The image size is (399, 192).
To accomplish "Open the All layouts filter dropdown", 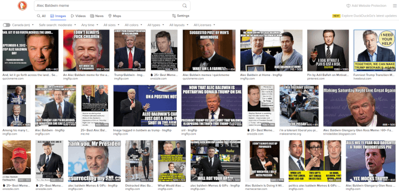I will click(179, 25).
